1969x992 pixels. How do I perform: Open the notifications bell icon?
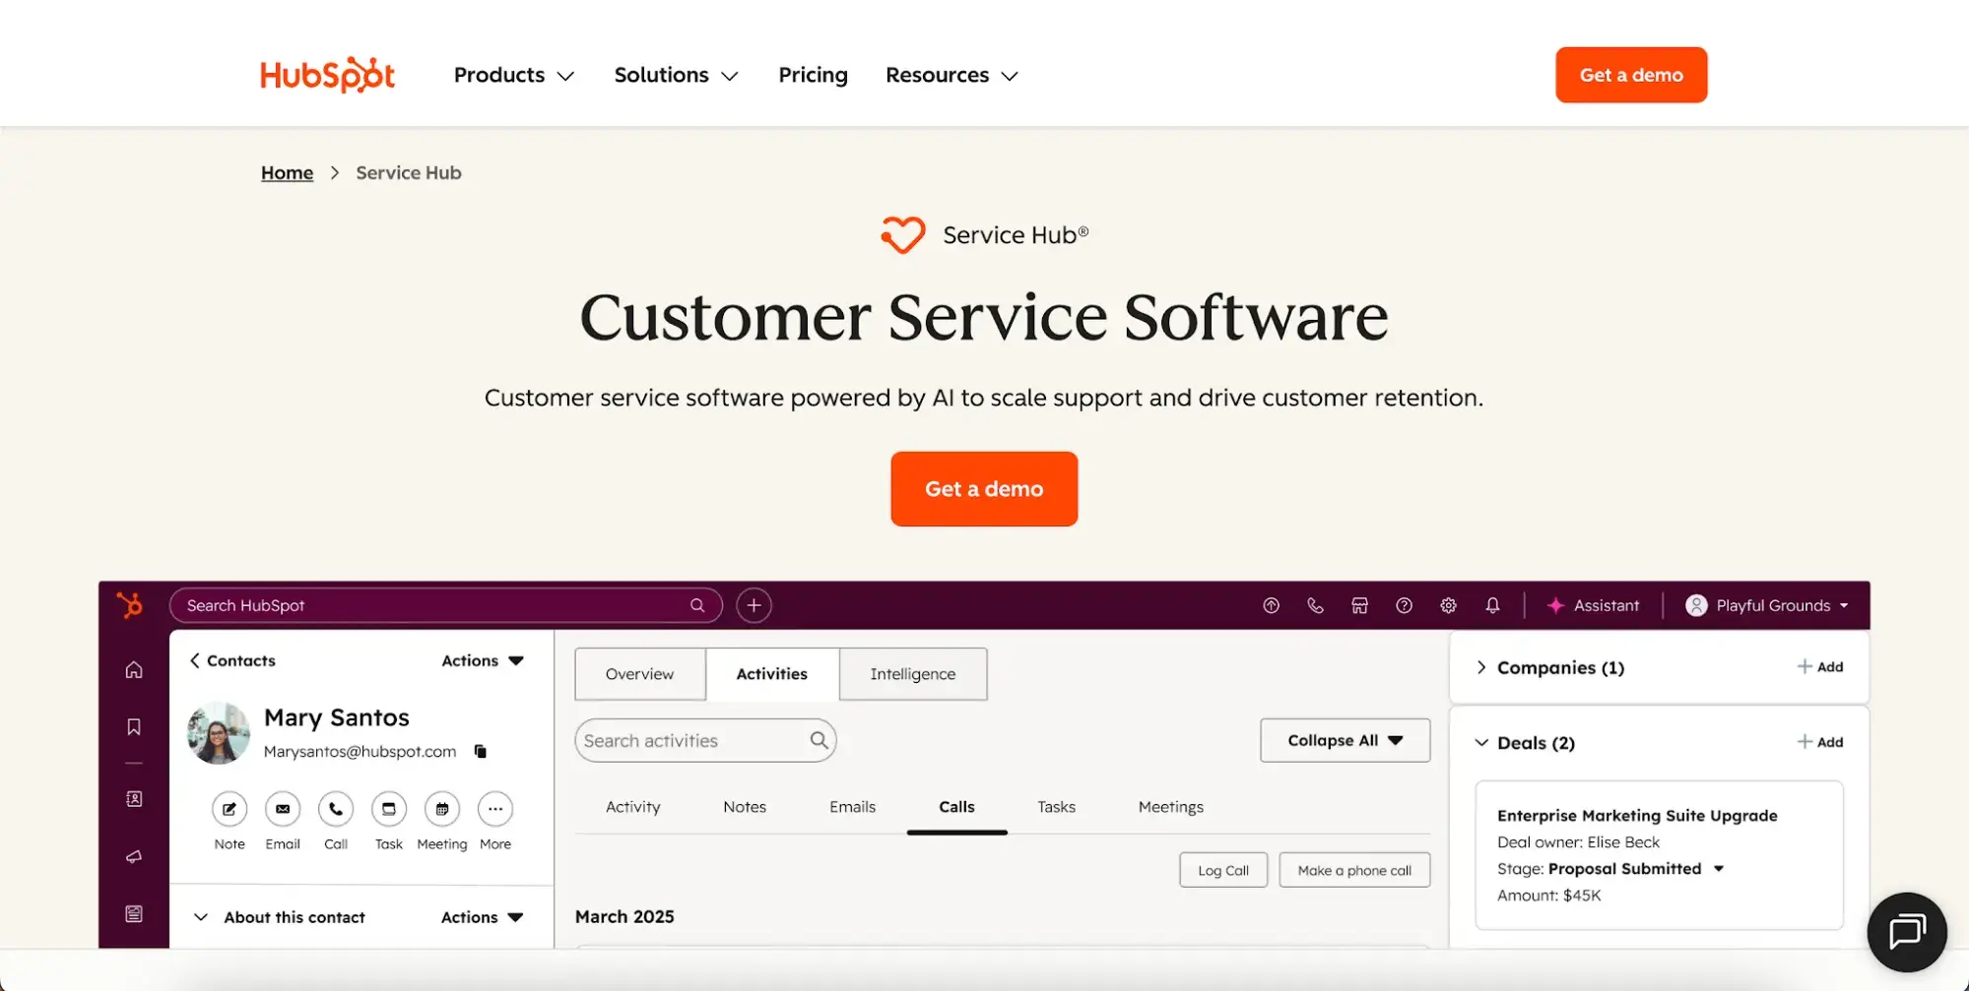tap(1492, 605)
